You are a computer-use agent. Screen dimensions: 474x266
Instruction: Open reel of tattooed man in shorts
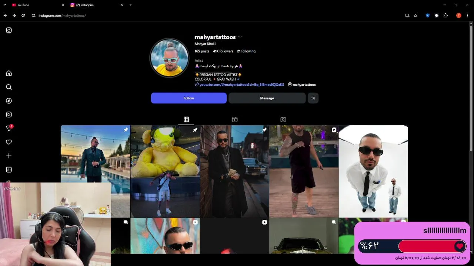point(304,171)
